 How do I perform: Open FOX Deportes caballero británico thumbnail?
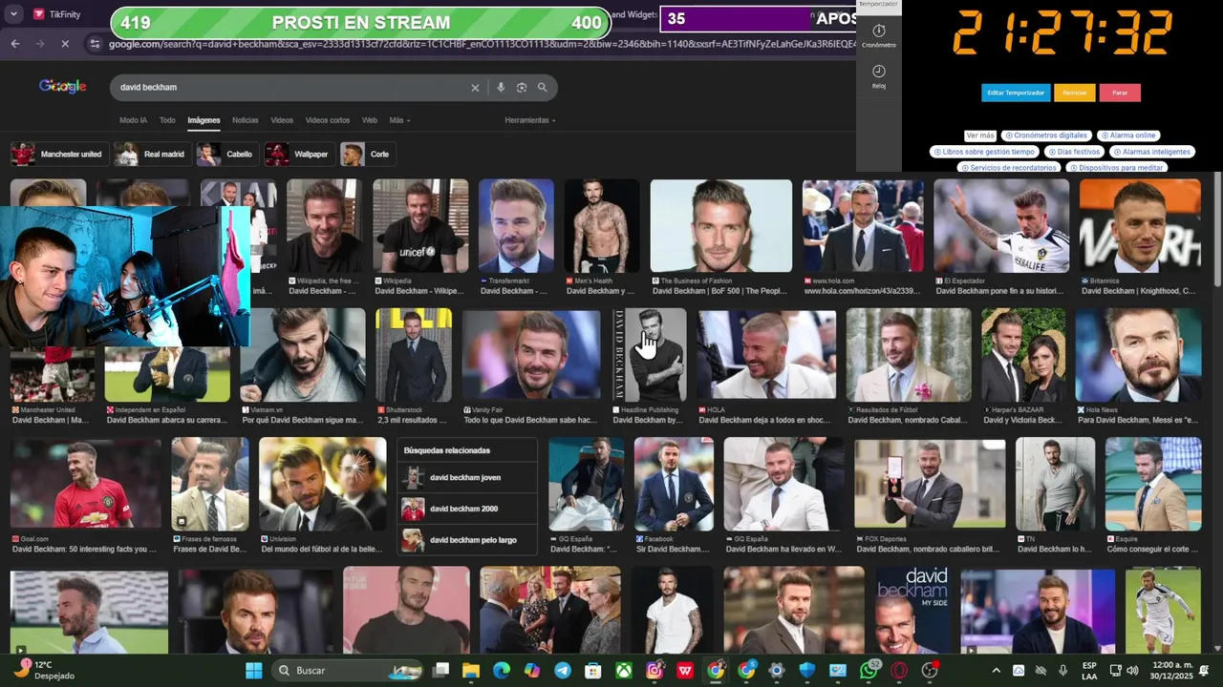(930, 485)
